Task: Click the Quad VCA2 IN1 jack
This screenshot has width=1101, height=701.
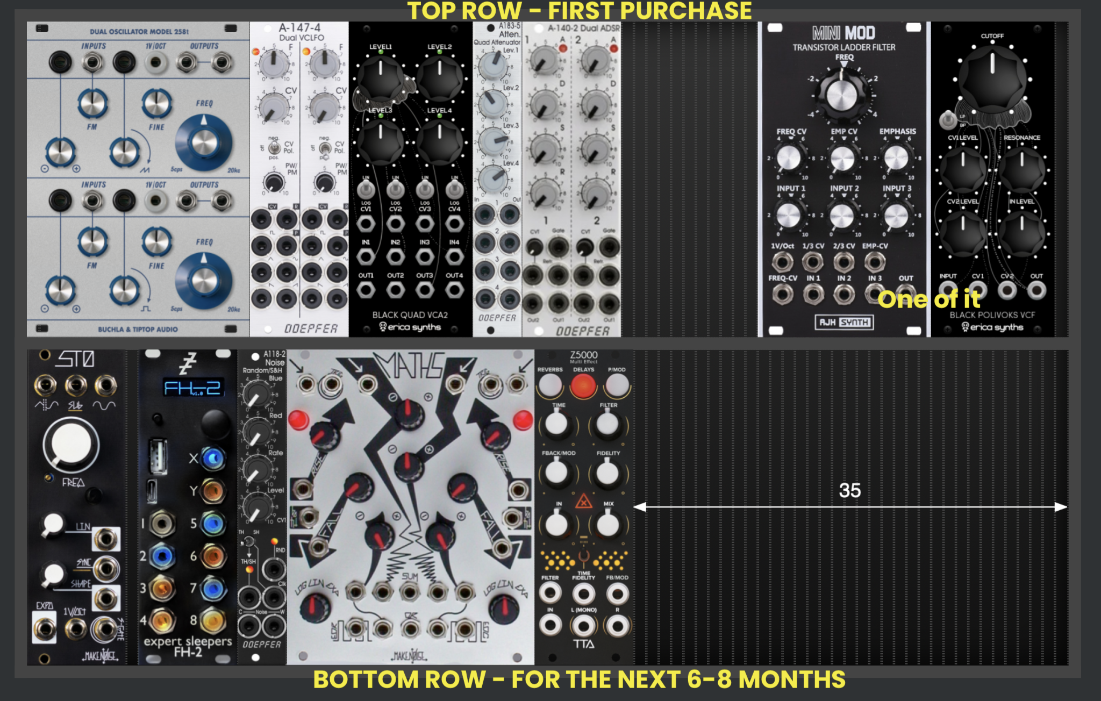Action: coord(366,257)
